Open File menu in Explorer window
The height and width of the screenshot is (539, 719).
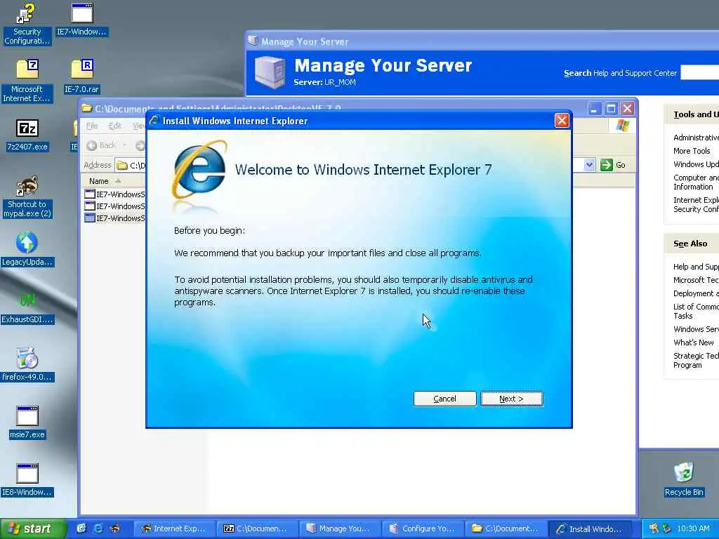click(92, 126)
